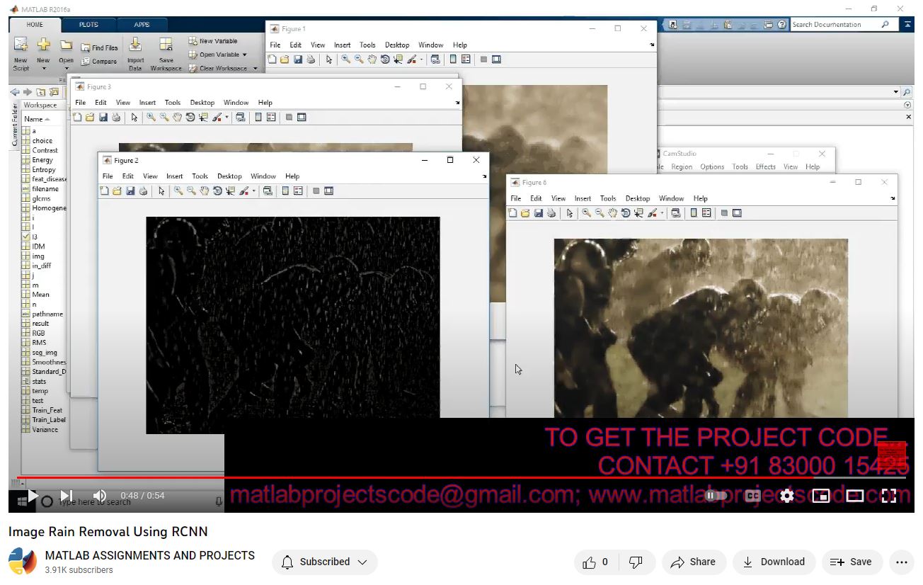The image size is (923, 585).
Task: Click Print Figure icon in Figure 6 toolbar
Action: coord(551,213)
